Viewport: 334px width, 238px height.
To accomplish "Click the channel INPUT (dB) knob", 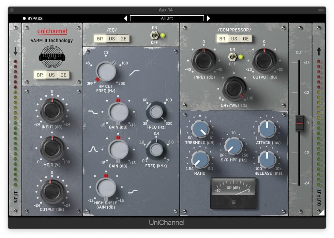I will 52,111.
